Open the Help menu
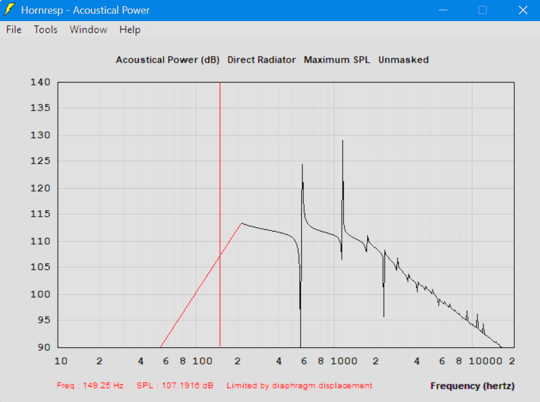Viewport: 540px width, 402px height. pos(130,30)
